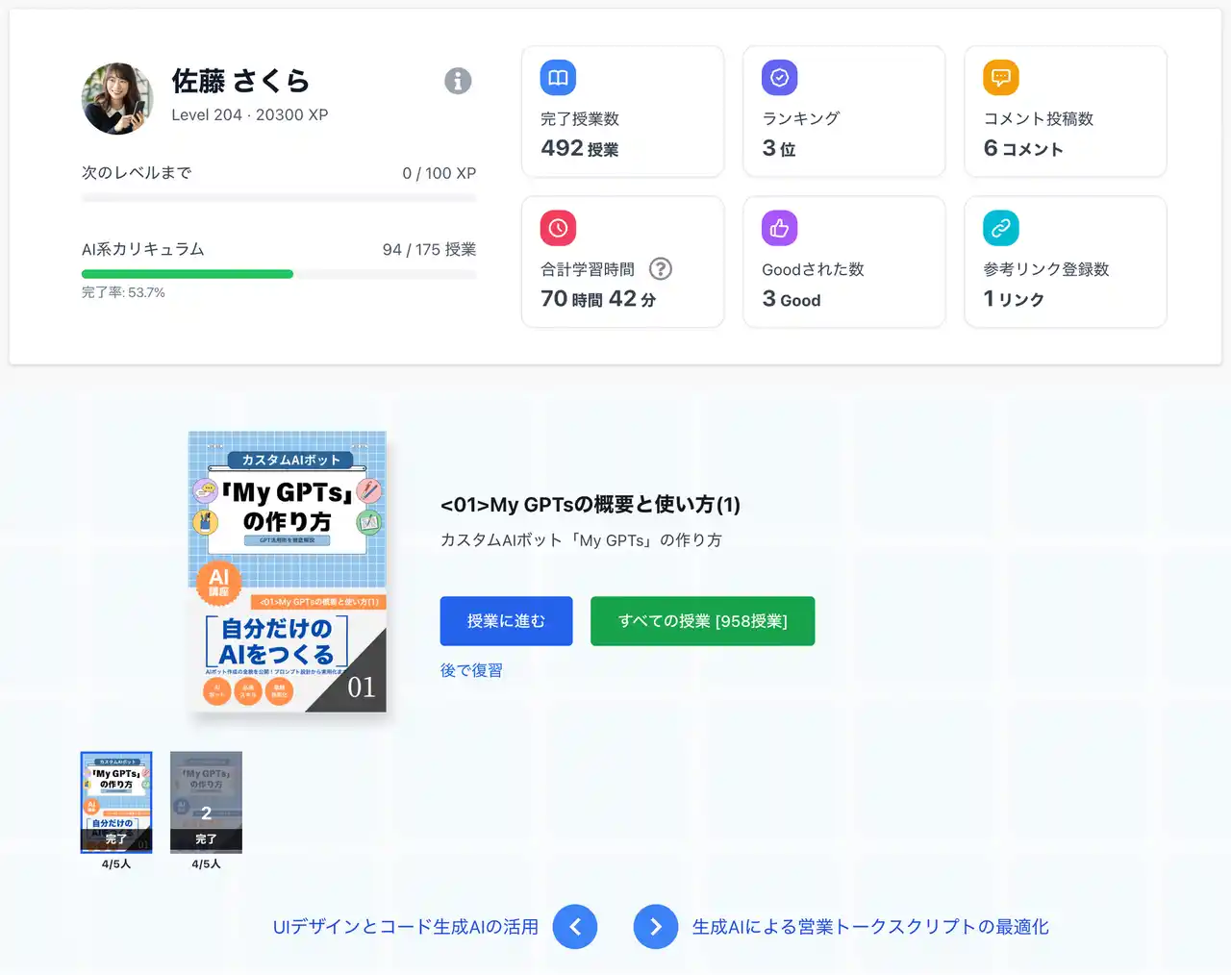This screenshot has width=1231, height=975.
Task: Navigate back using the left chevron arrow
Action: tap(575, 926)
